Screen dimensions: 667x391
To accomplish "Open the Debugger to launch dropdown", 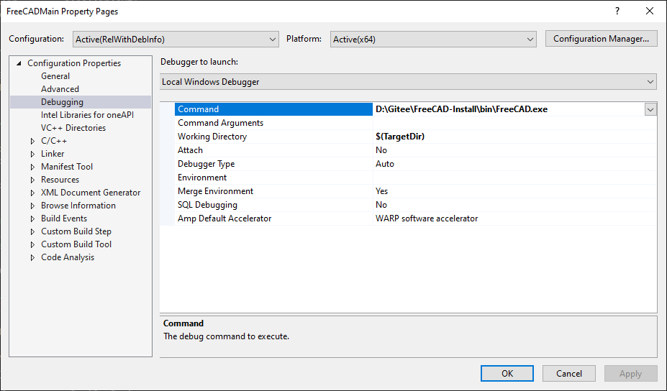I will click(408, 82).
